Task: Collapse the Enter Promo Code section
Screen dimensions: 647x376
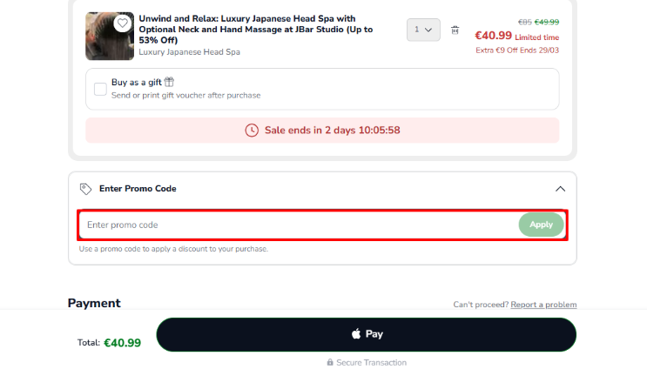Action: coord(560,189)
